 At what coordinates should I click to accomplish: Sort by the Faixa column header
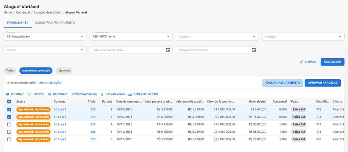click(295, 102)
